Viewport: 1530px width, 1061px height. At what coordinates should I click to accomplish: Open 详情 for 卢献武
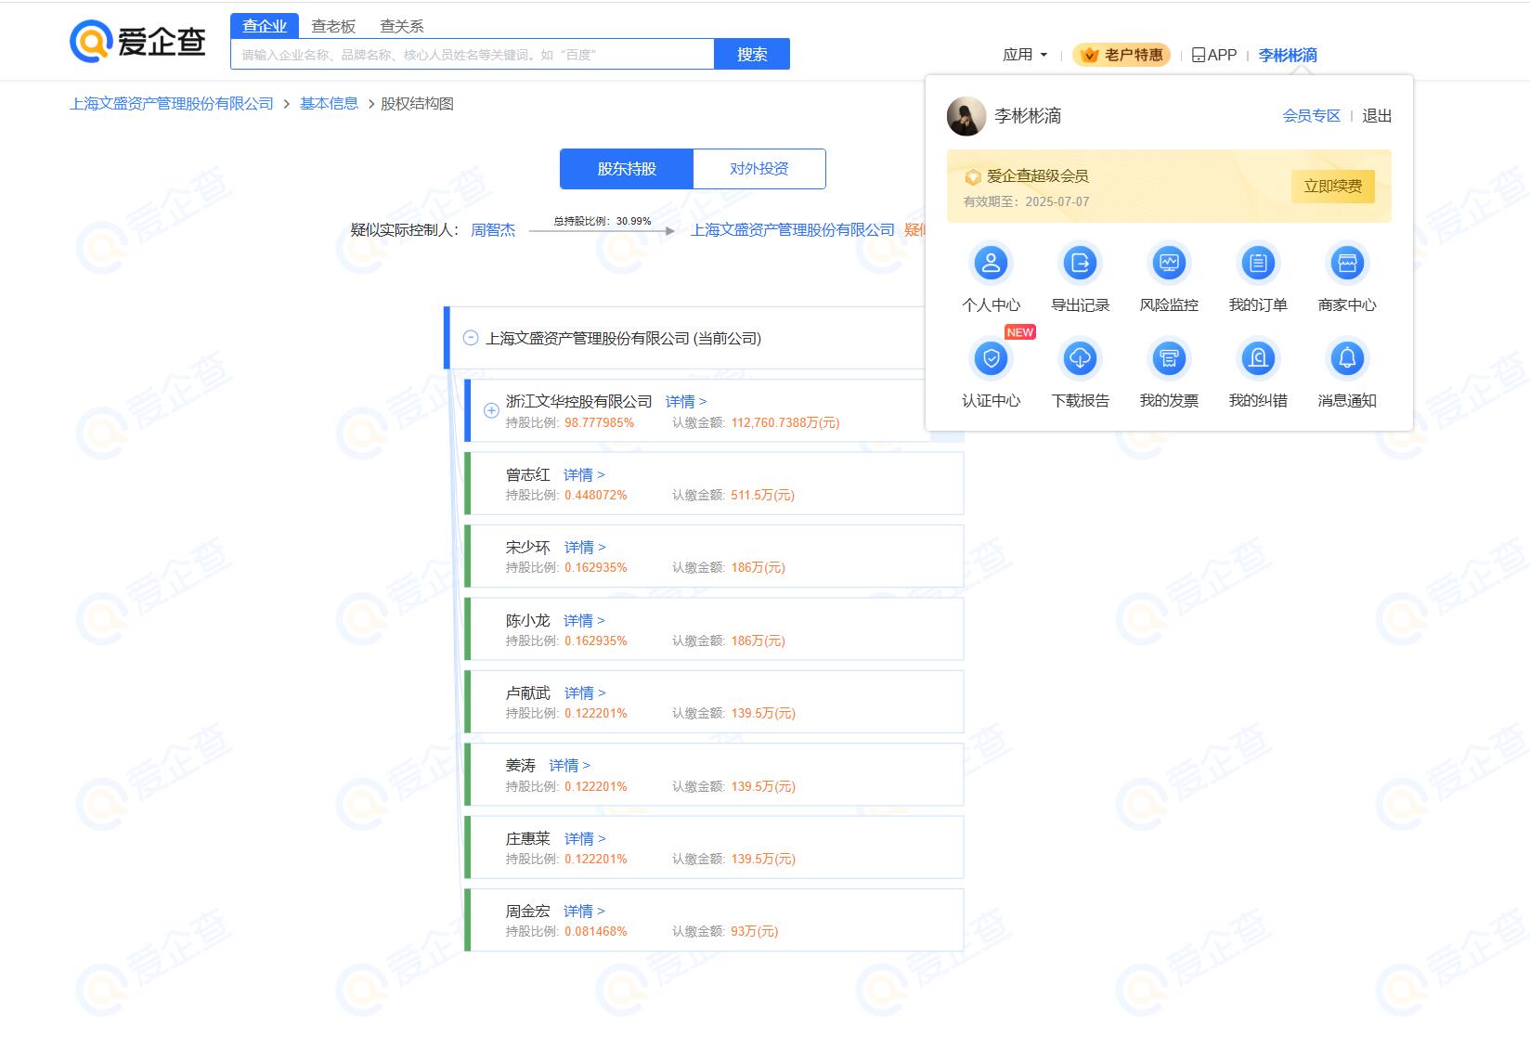pyautogui.click(x=585, y=693)
